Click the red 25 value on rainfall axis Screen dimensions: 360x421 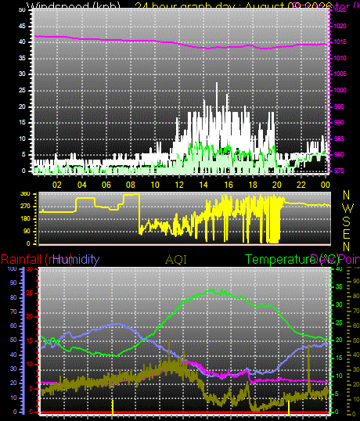(x=30, y=293)
